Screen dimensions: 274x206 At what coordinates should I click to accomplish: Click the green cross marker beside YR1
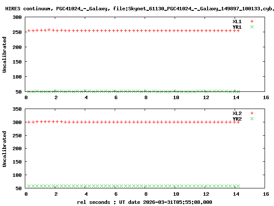click(x=252, y=27)
